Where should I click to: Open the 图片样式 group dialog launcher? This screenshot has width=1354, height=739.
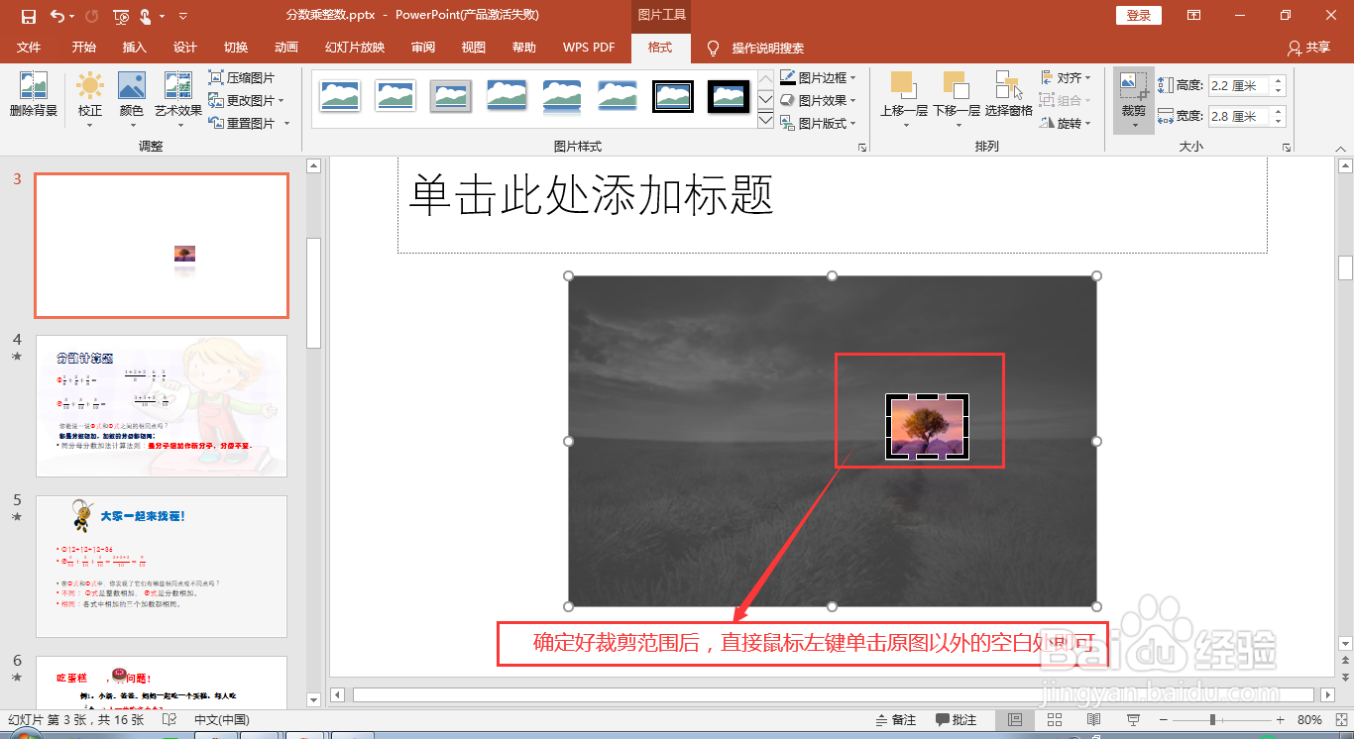[861, 148]
